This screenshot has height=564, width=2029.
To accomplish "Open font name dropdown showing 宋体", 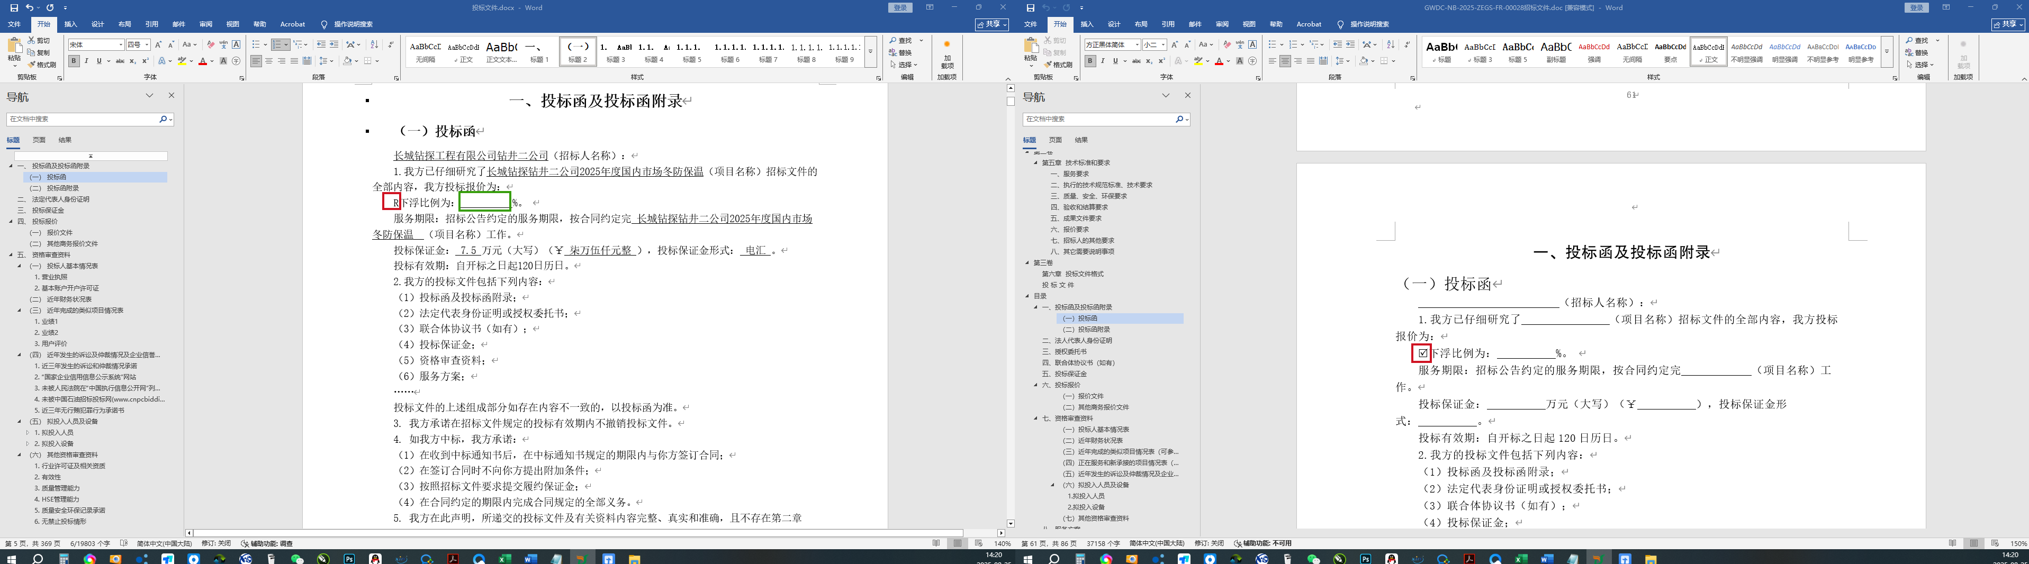I will click(121, 45).
